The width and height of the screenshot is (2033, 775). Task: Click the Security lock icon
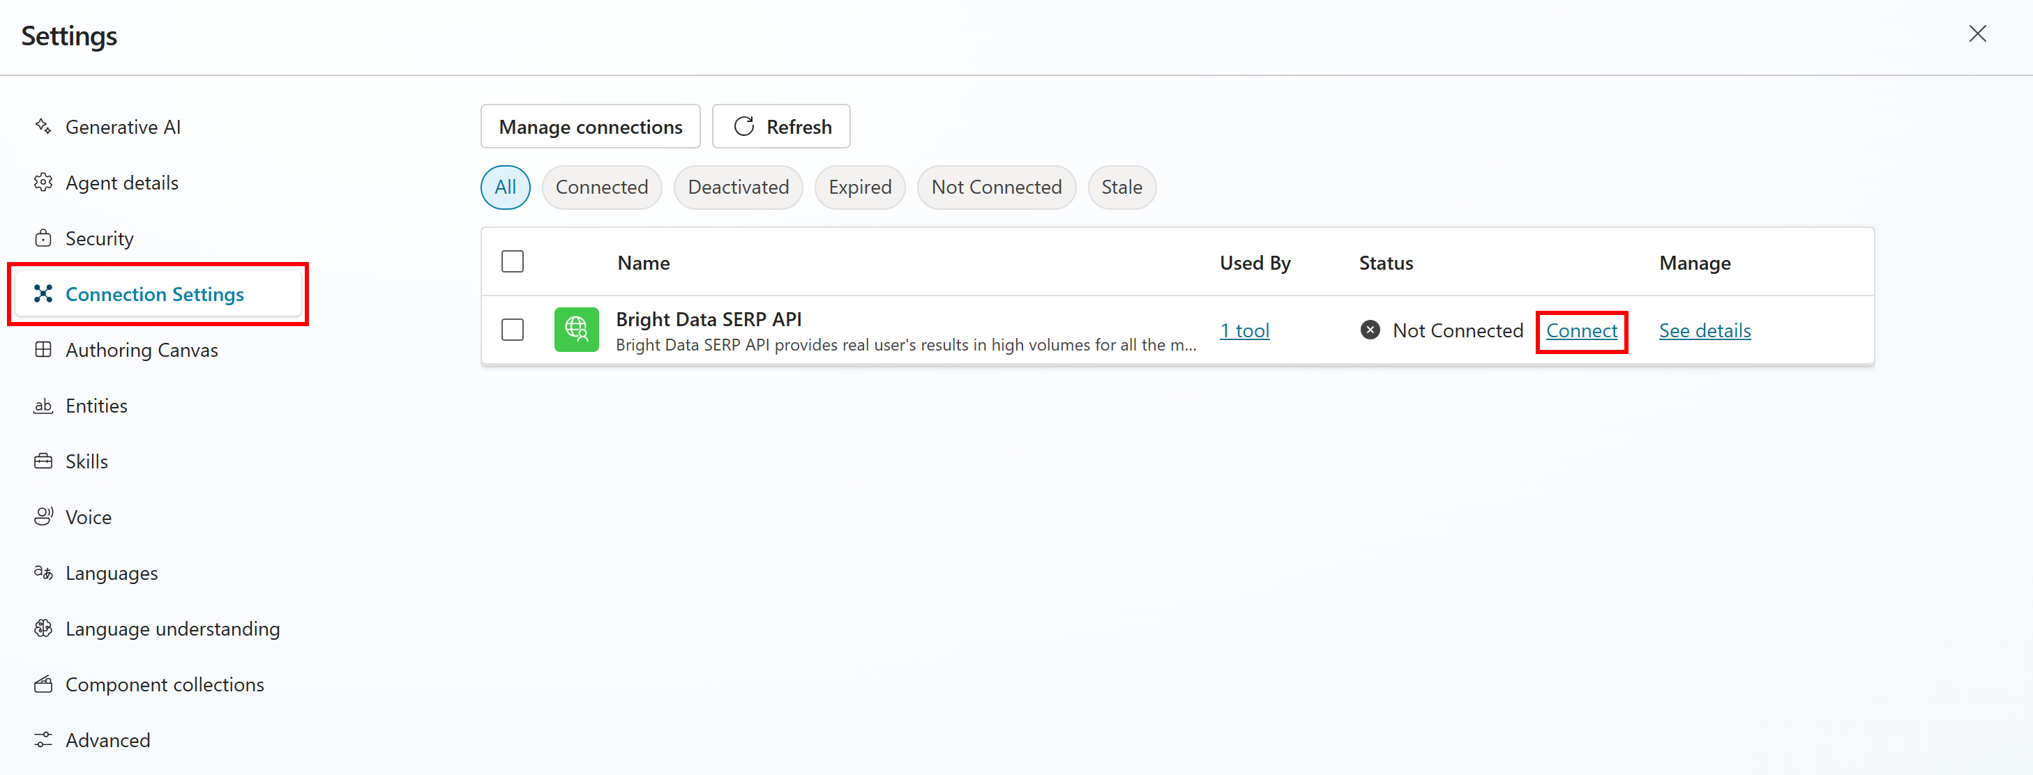(x=43, y=238)
